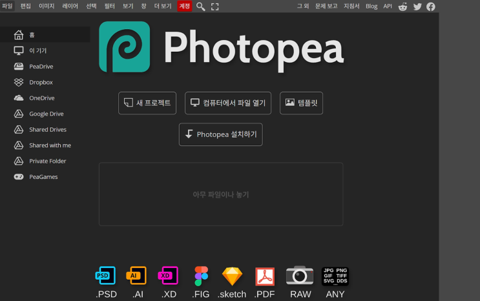Select the PeaDrive sidebar label
Viewport: 480px width, 301px height.
pos(41,67)
